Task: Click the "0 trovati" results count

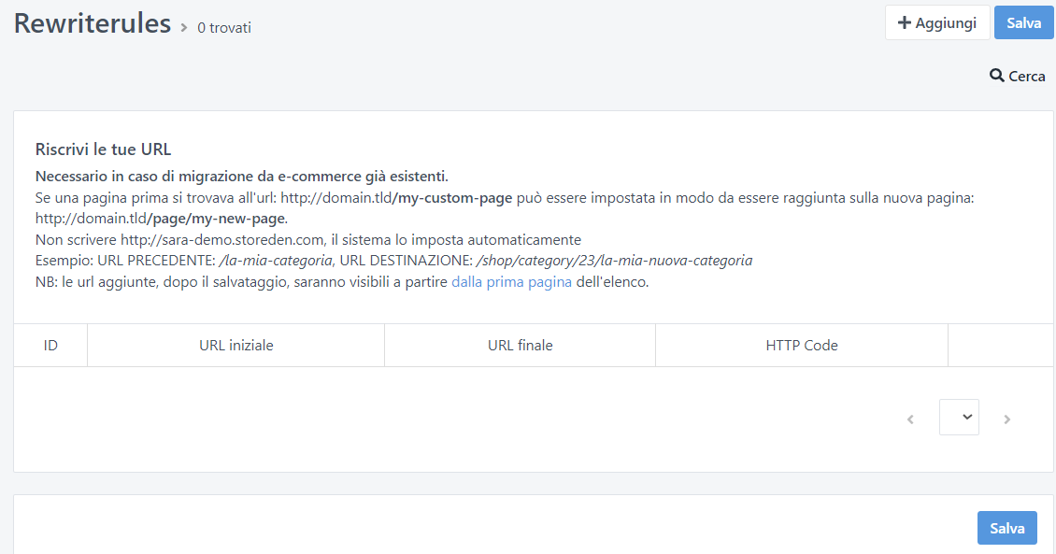Action: pos(224,28)
